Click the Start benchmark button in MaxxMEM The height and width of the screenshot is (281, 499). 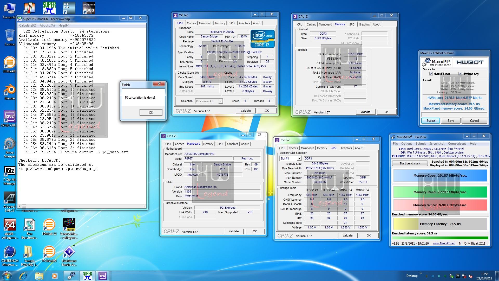click(x=410, y=163)
